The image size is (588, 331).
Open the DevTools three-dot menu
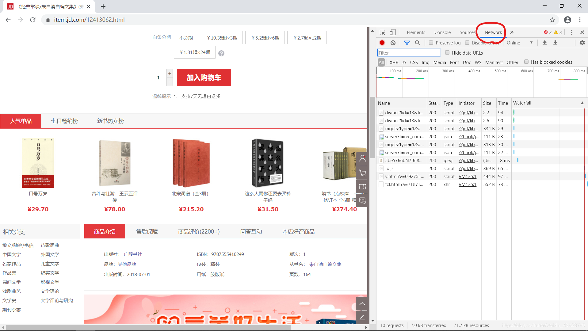point(571,32)
